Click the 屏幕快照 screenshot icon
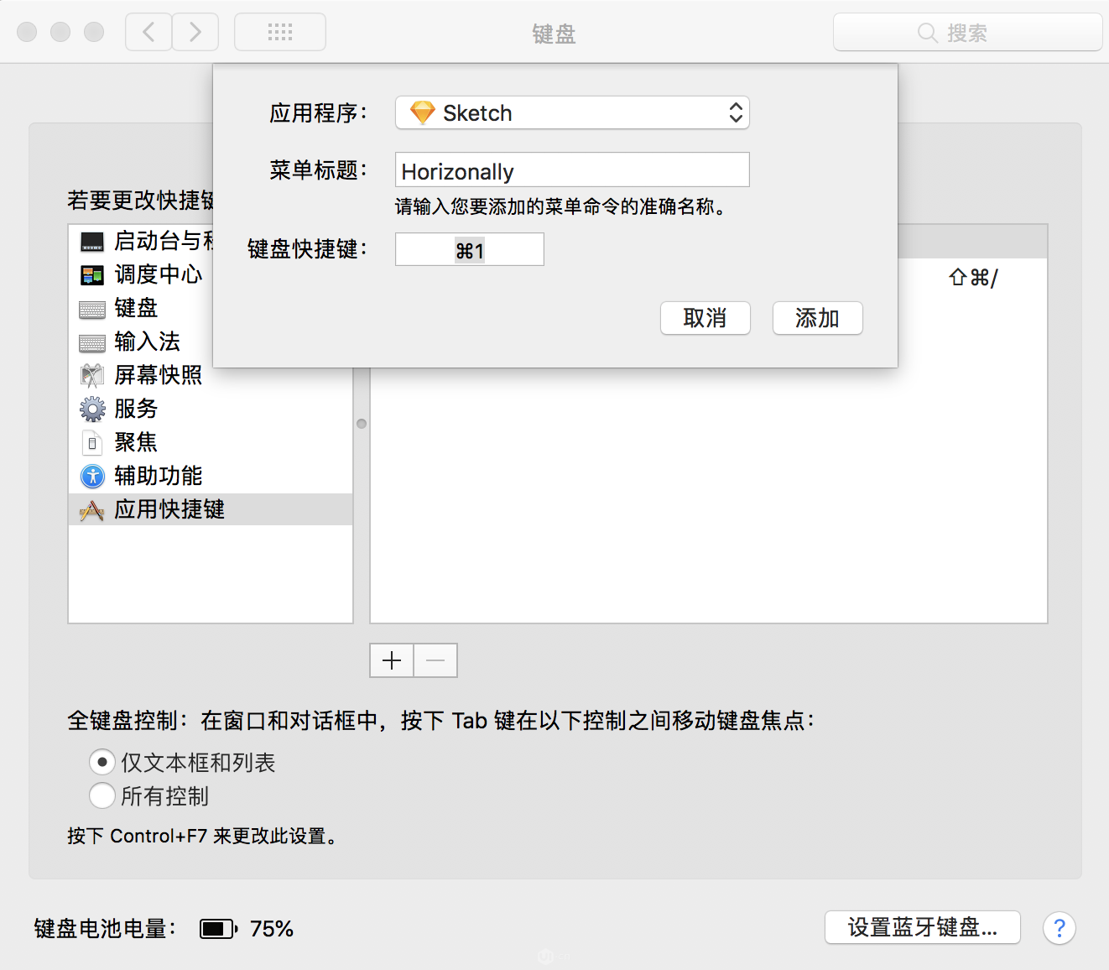Image resolution: width=1109 pixels, height=970 pixels. click(x=92, y=375)
